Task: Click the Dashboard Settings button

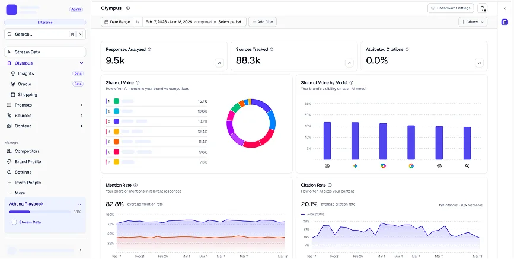Action: (x=451, y=8)
